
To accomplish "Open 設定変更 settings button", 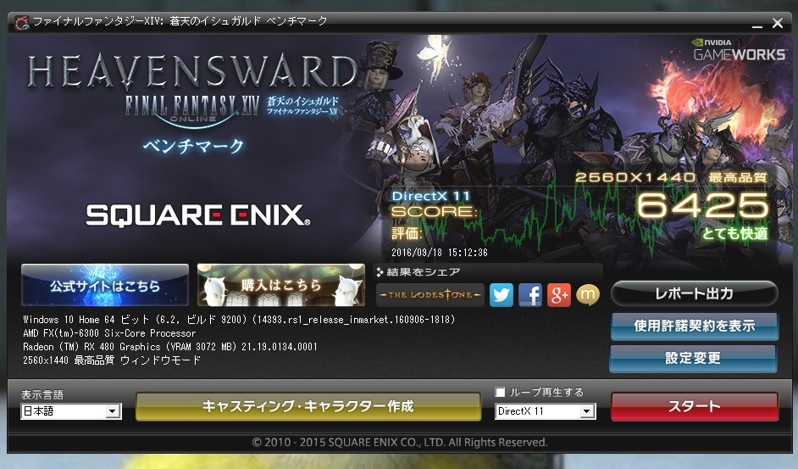I will pos(693,358).
